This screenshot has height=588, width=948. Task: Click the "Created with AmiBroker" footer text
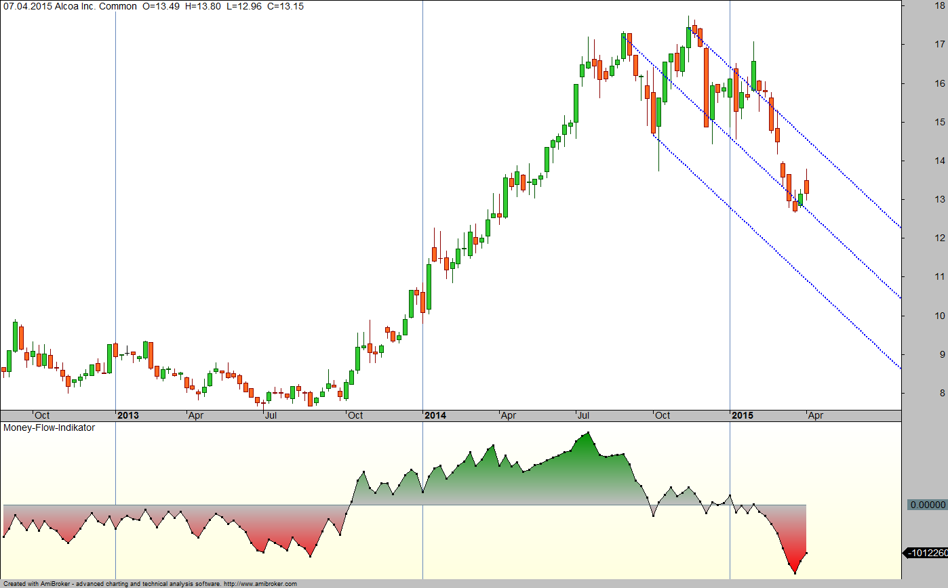(37, 583)
